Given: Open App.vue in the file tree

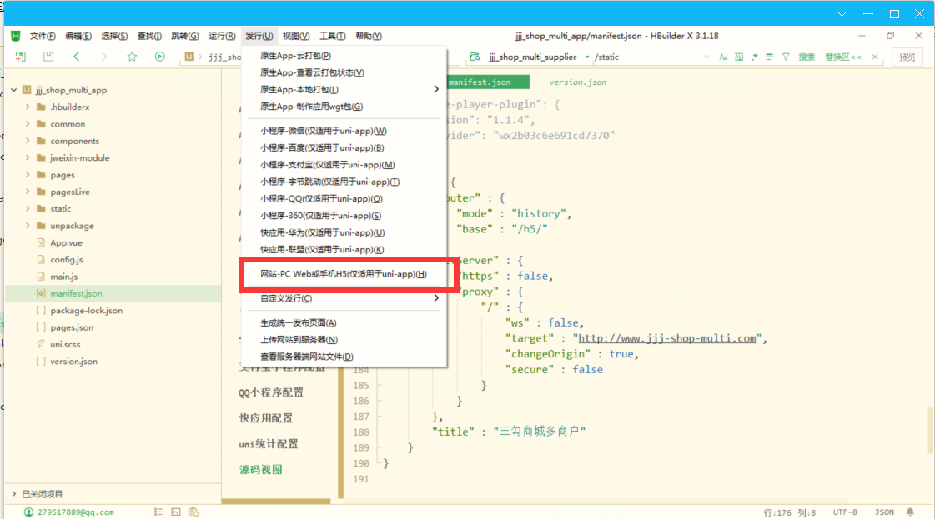Looking at the screenshot, I should click(x=66, y=243).
